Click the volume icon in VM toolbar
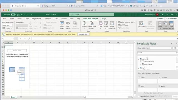Image resolution: width=178 pixels, height=100 pixels. (158, 10)
